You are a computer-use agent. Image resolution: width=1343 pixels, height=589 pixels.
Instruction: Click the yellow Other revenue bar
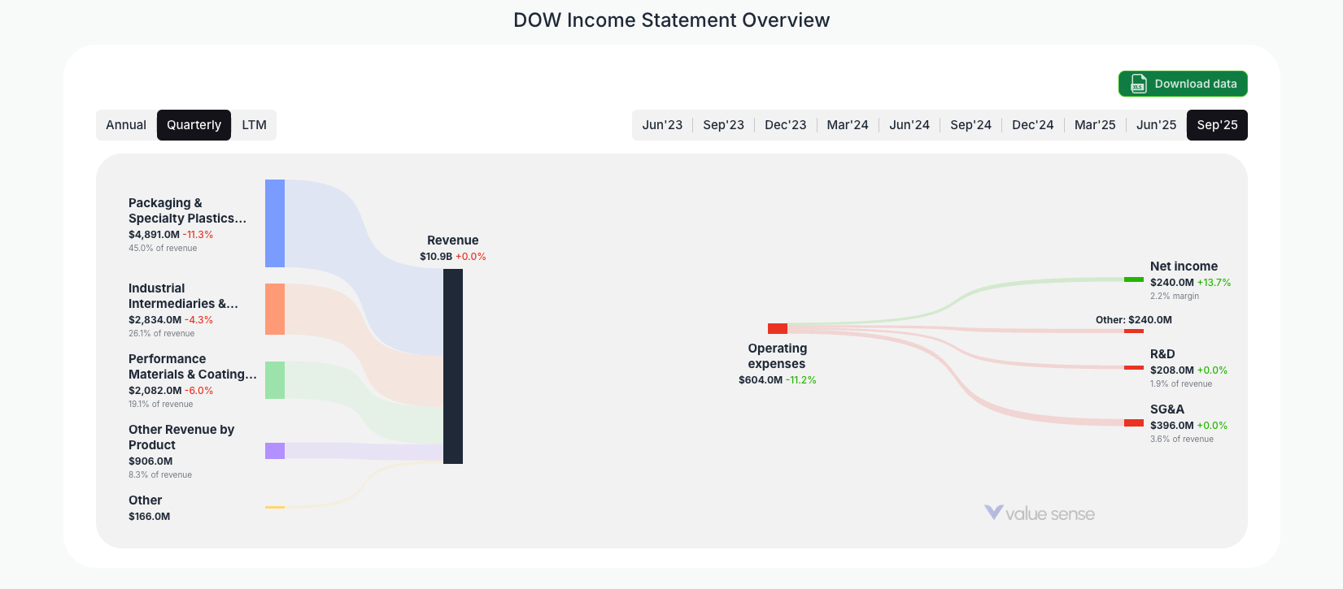(275, 507)
